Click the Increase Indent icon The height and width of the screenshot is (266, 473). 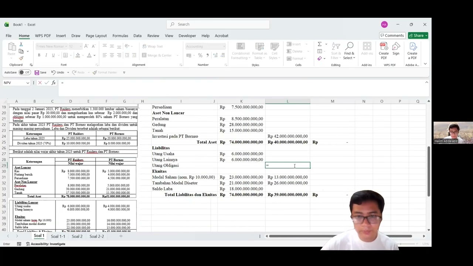pyautogui.click(x=134, y=55)
